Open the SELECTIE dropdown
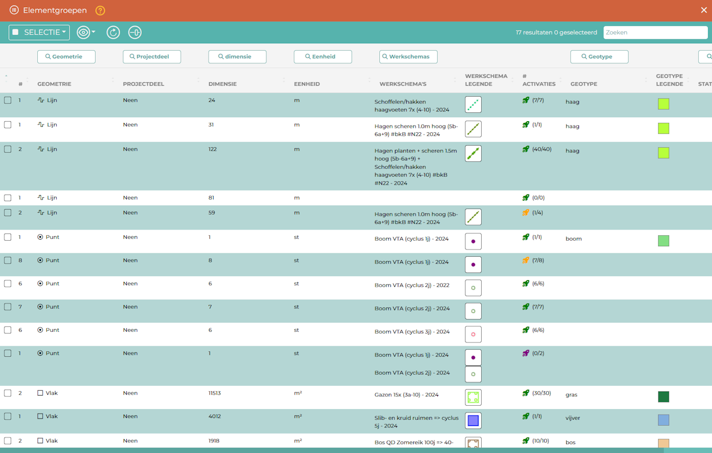Viewport: 712px width, 453px height. (x=39, y=32)
